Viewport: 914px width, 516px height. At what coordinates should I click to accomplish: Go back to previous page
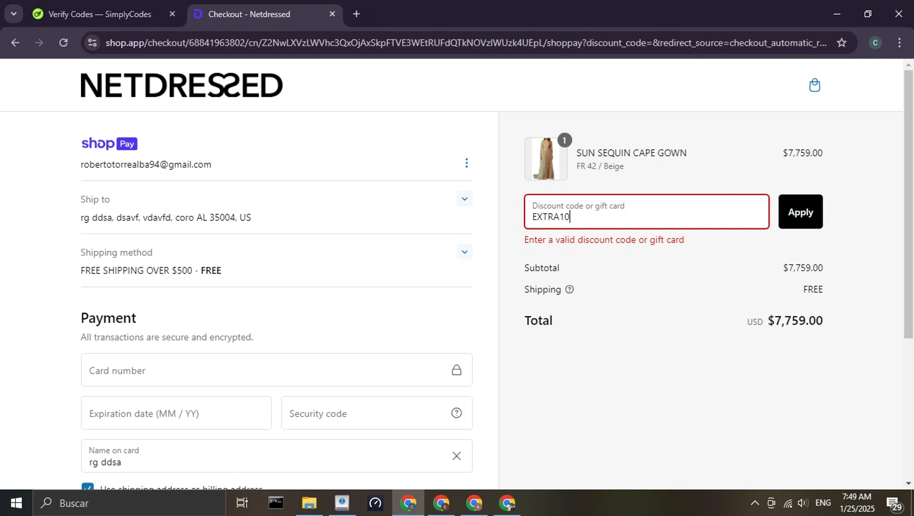pos(15,43)
